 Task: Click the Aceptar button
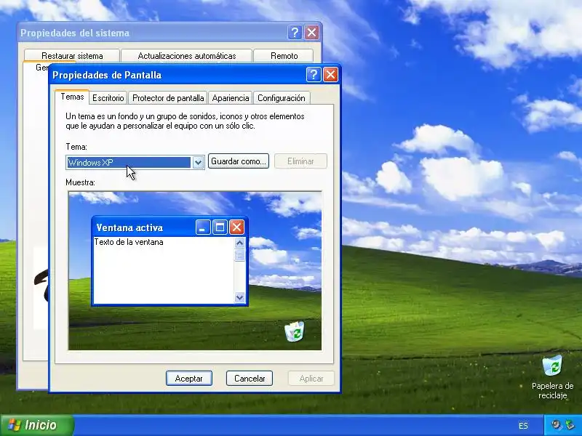pos(189,378)
